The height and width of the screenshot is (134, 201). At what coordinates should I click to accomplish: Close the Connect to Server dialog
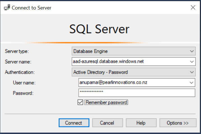point(193,8)
